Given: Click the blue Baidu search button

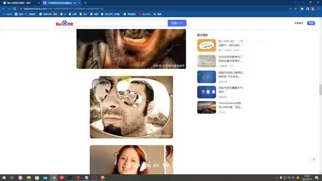Looking at the screenshot, I should [x=177, y=23].
